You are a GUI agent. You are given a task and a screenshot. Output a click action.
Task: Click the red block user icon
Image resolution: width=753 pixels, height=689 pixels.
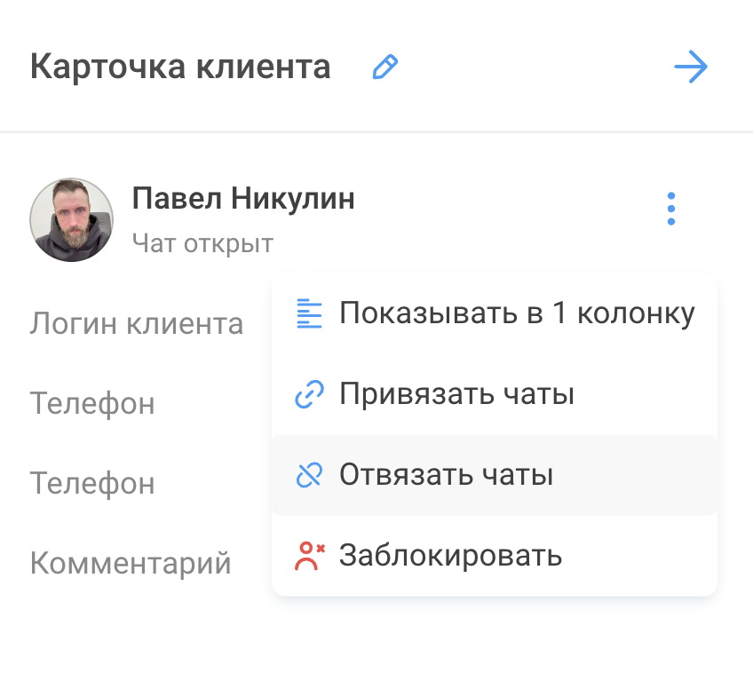tap(309, 556)
